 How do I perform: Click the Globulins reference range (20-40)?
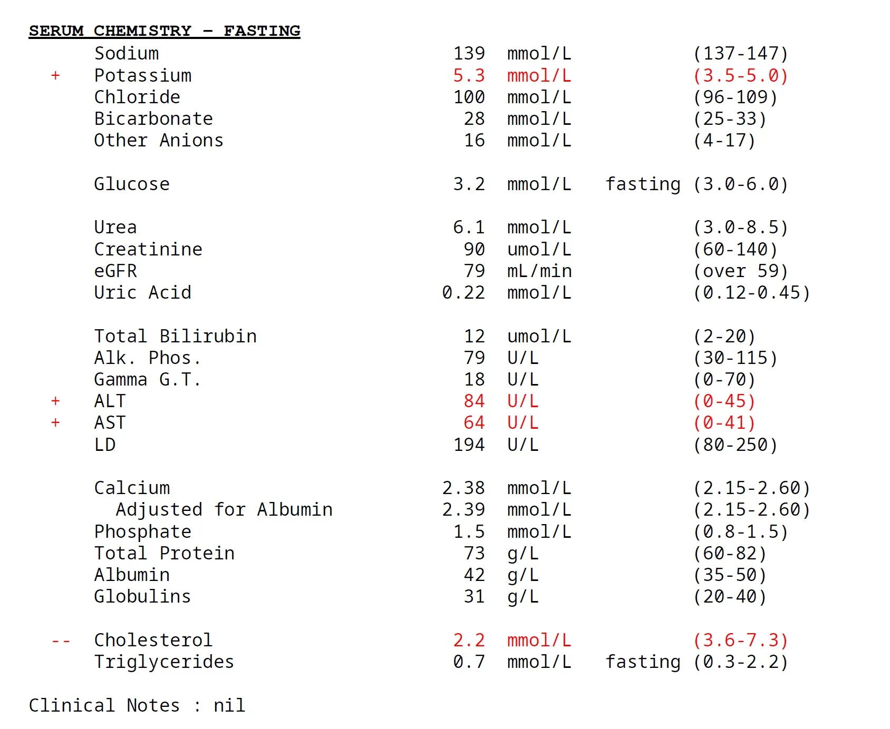click(730, 597)
